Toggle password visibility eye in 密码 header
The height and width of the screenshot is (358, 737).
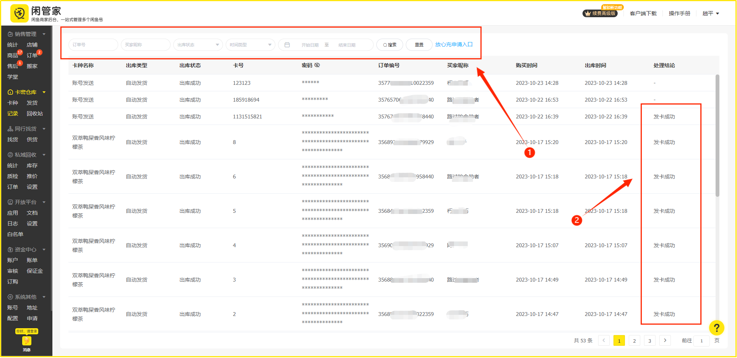(317, 65)
